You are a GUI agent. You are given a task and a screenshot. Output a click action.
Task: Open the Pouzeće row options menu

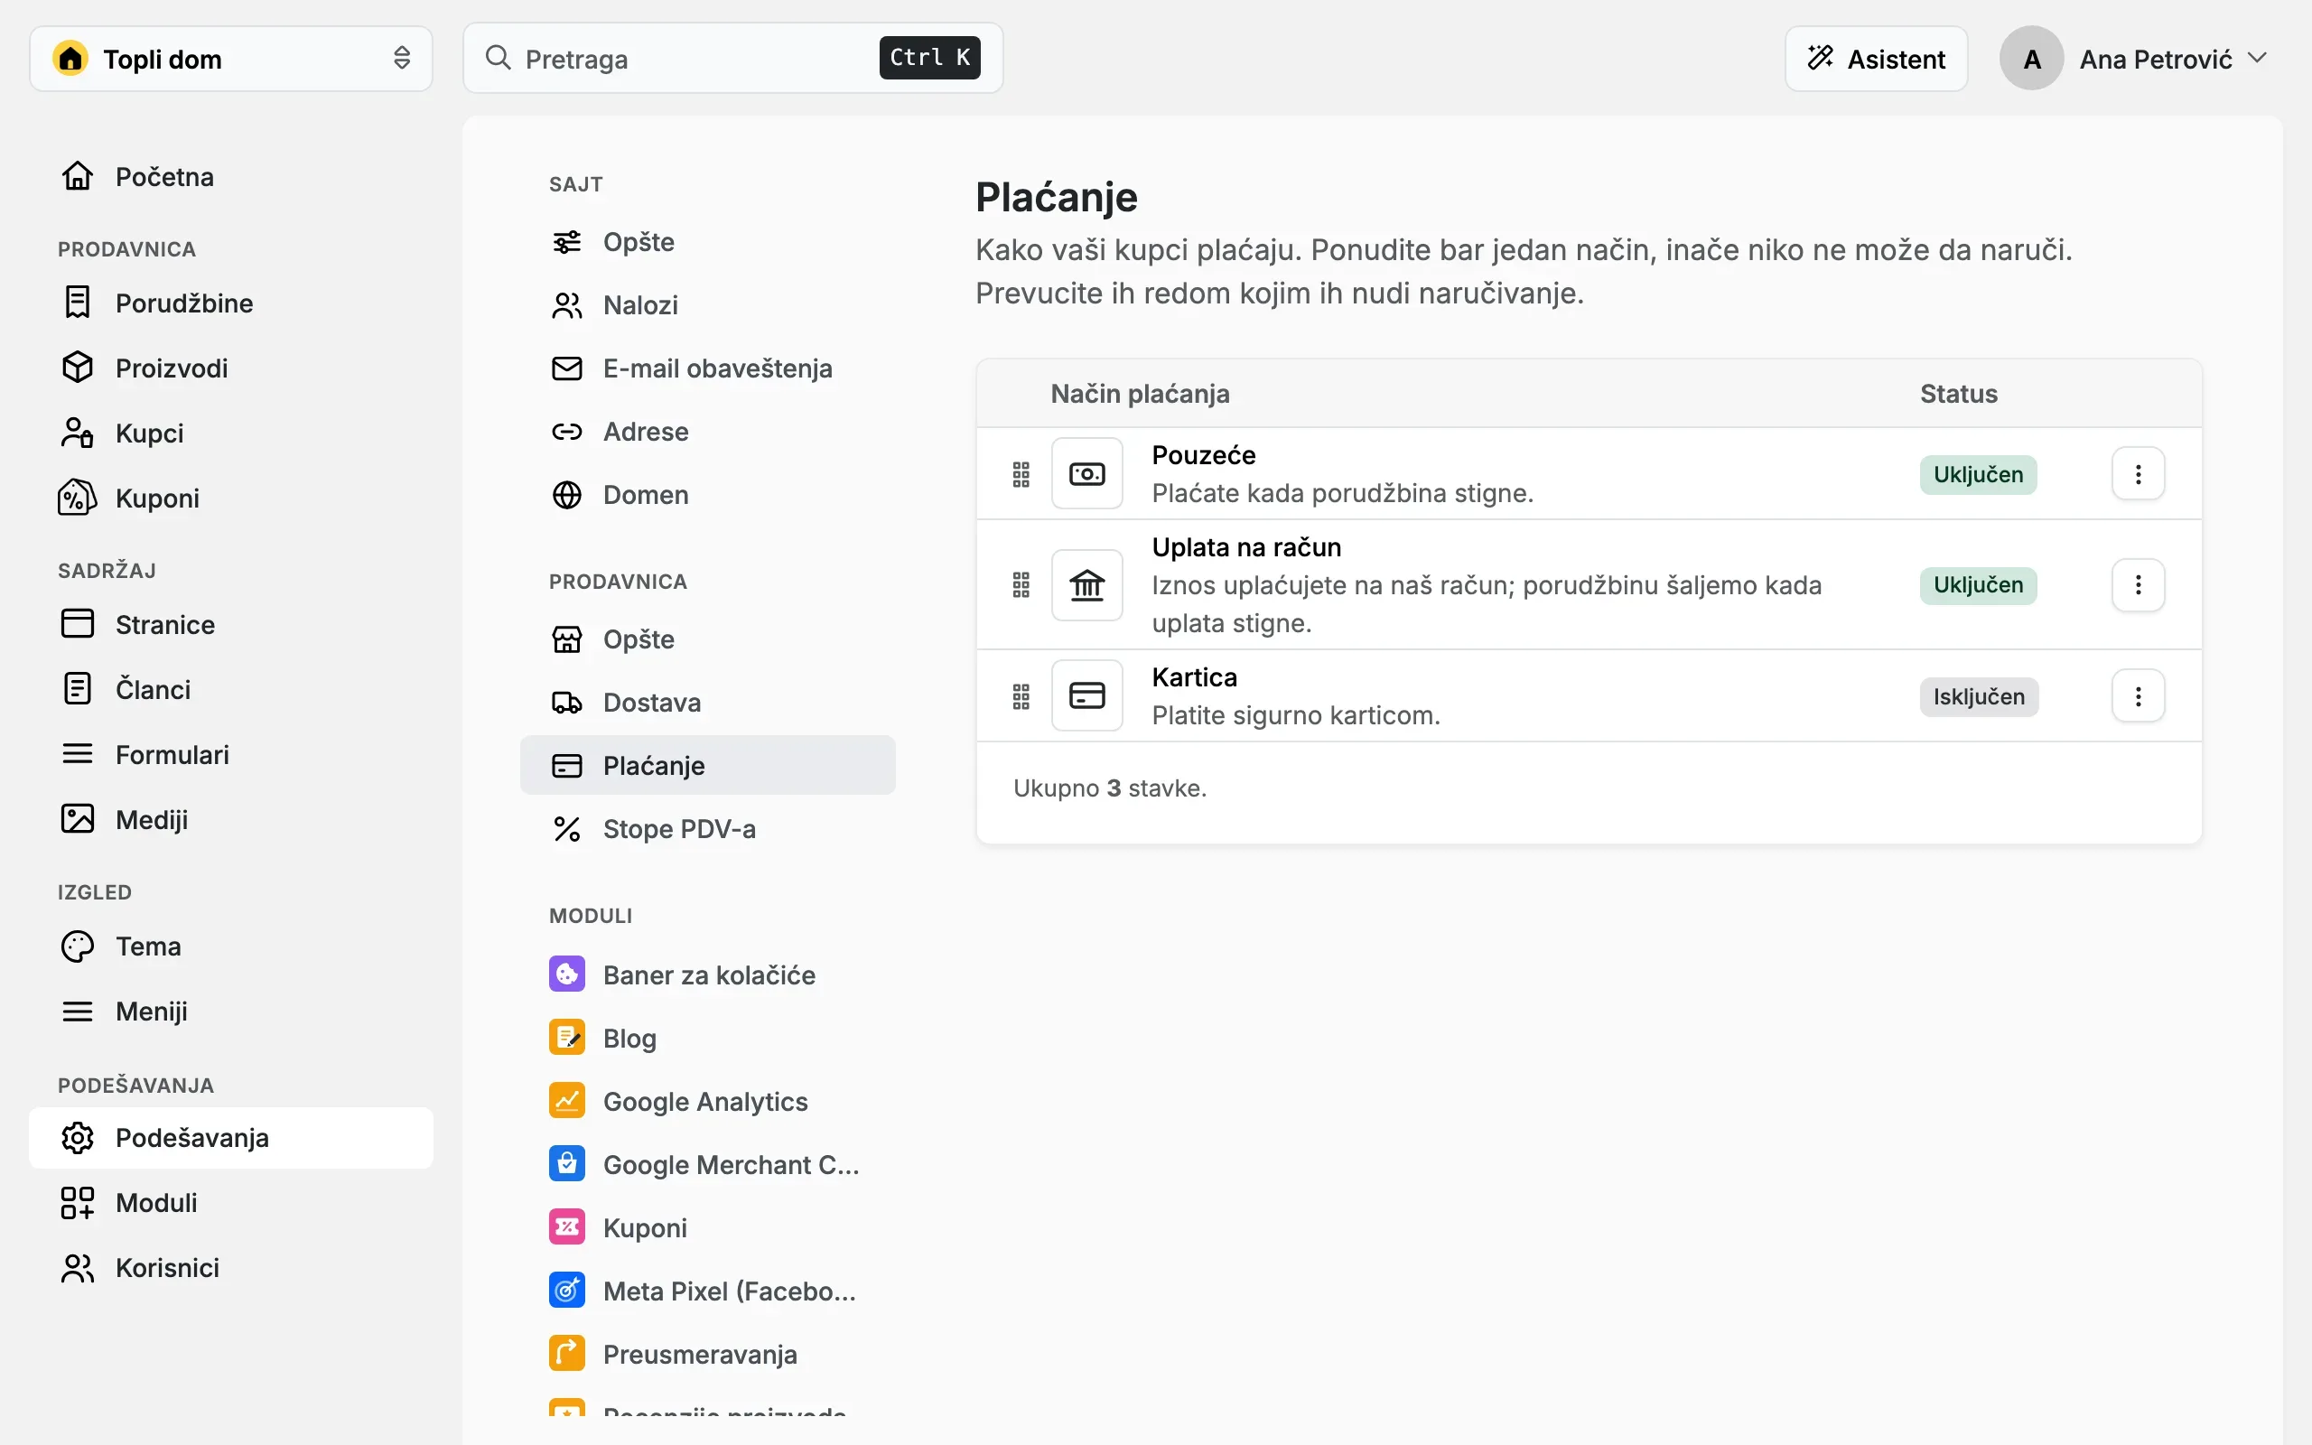[2138, 474]
